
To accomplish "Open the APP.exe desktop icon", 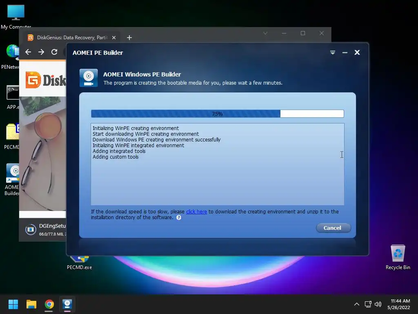I will coord(13,97).
